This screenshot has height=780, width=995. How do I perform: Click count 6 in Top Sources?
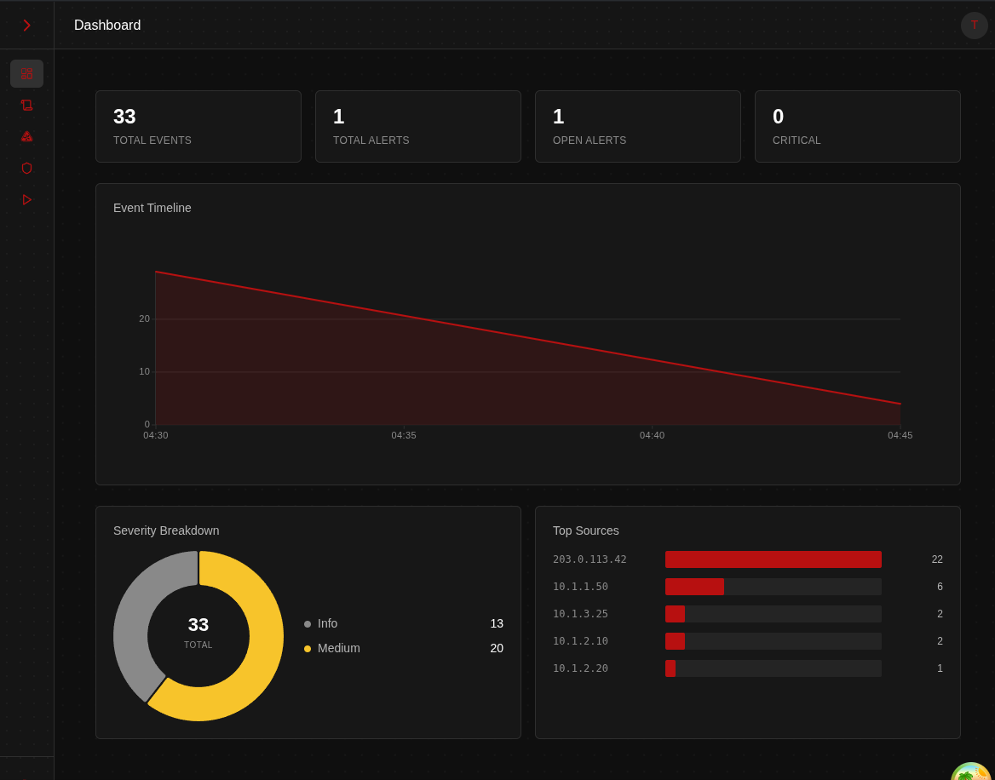[x=940, y=587]
